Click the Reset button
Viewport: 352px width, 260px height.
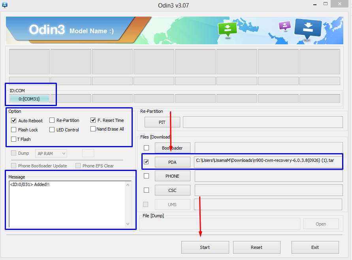(256, 247)
